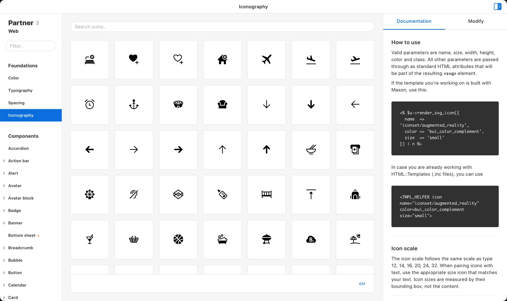Go to Iconography in sidebar
Image resolution: width=507 pixels, height=301 pixels.
tap(31, 115)
